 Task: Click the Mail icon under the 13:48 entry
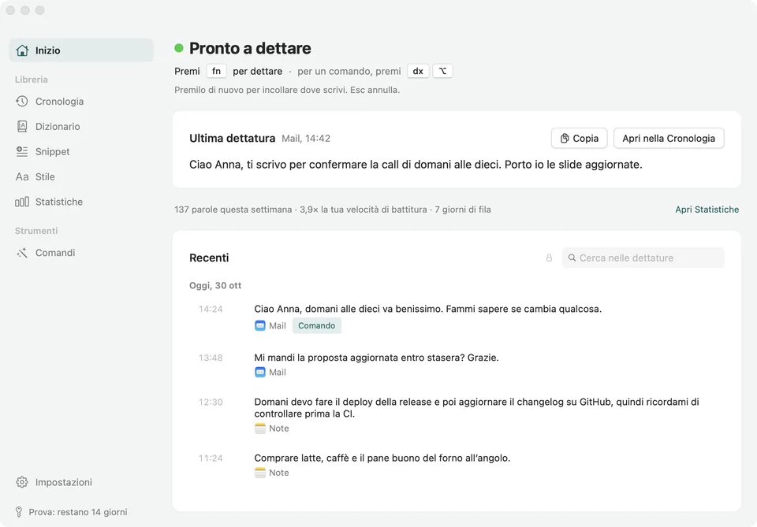click(259, 373)
